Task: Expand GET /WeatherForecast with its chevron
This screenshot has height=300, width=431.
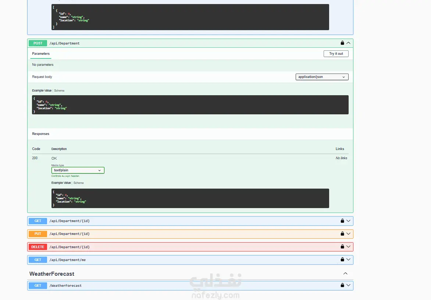Action: (348, 285)
